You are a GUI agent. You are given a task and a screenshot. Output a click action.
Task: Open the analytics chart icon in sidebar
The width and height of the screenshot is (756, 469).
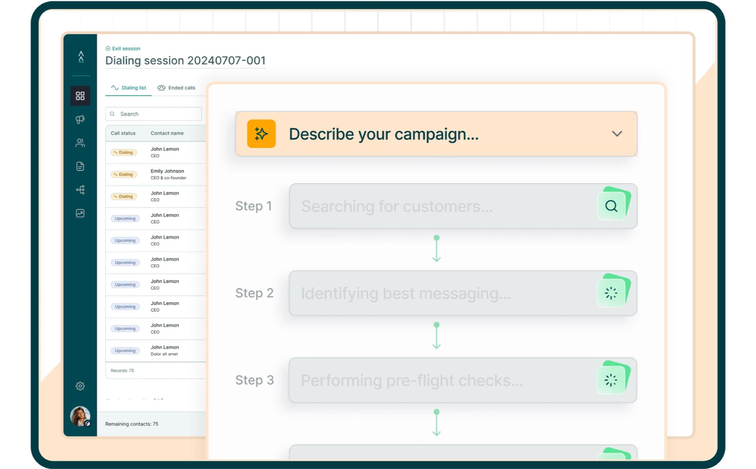point(80,213)
